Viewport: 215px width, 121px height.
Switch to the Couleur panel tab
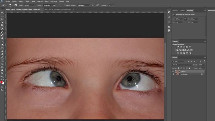tap(182, 10)
